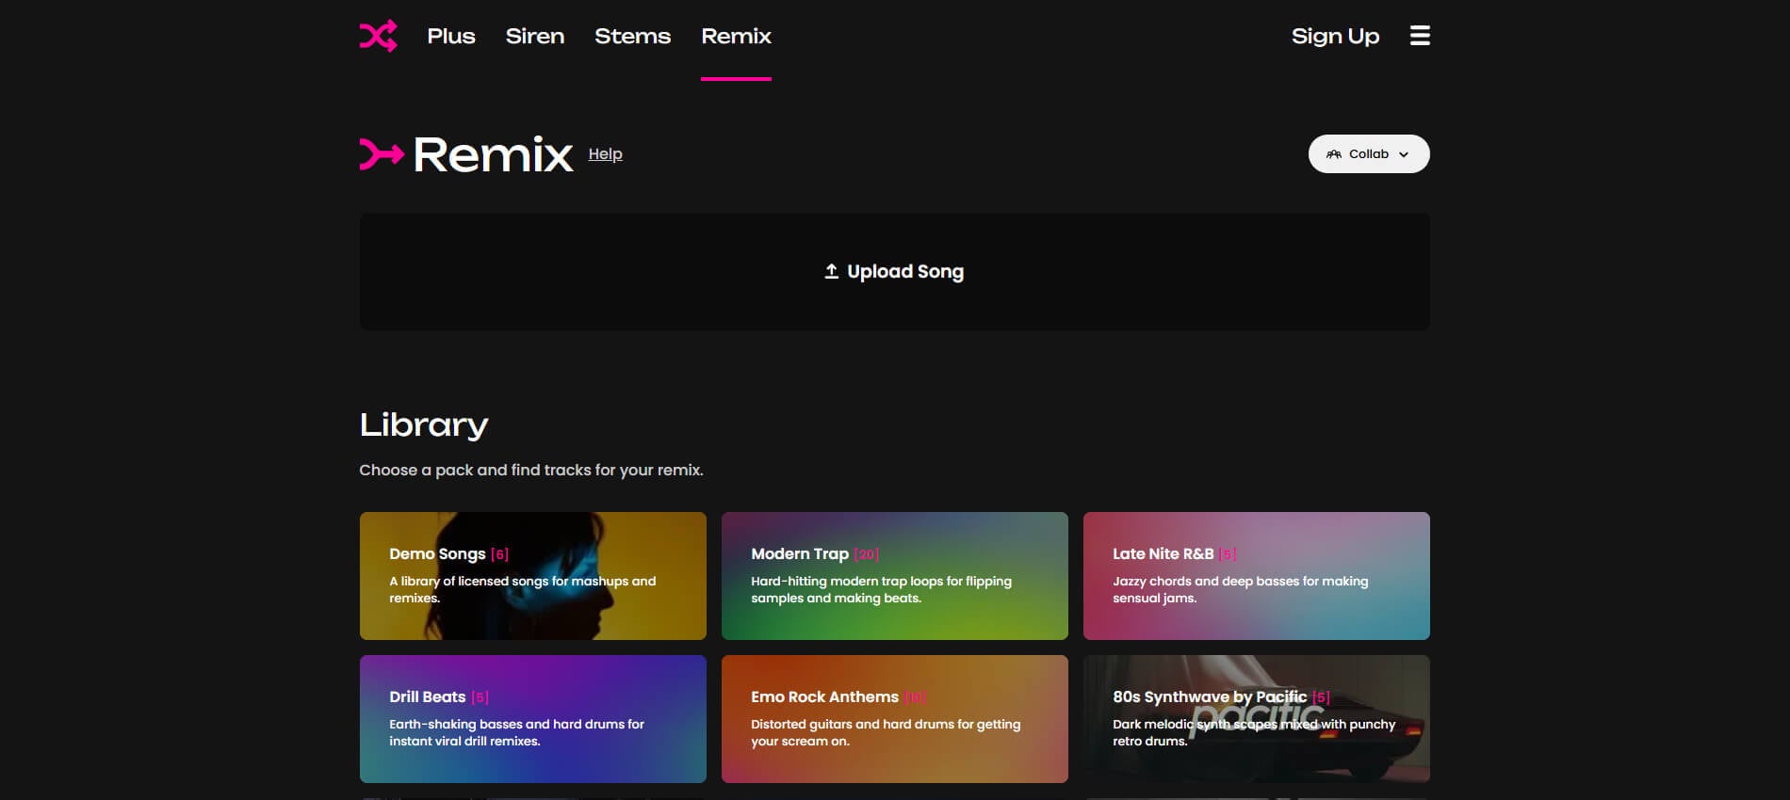Open the Help link
Screen dimensions: 1790x800
tap(606, 153)
